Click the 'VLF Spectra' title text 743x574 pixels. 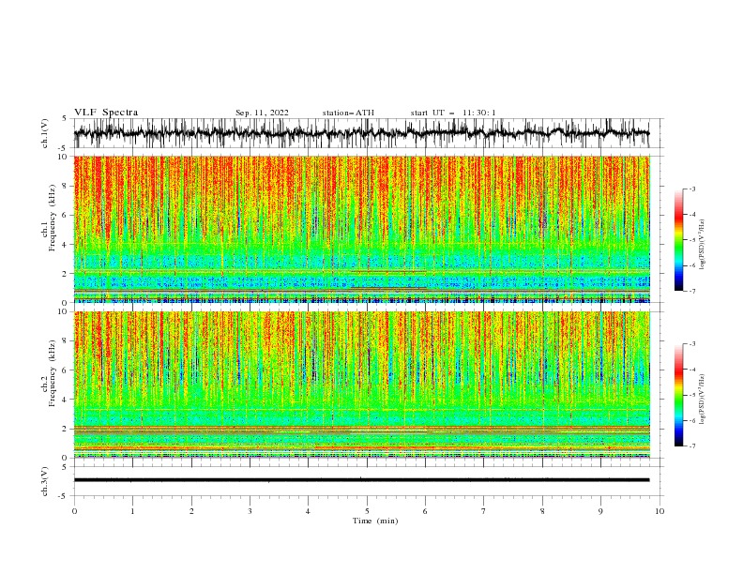[x=106, y=113]
